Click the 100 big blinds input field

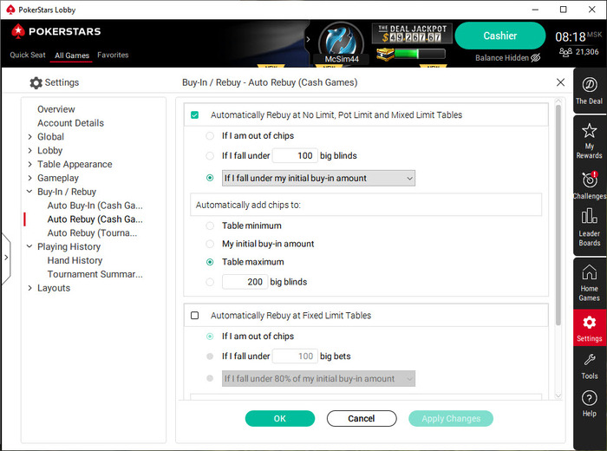coord(295,155)
